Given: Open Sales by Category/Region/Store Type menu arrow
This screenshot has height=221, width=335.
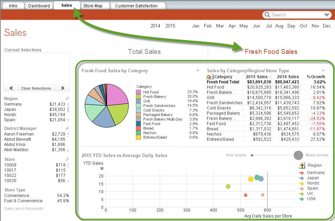Looking at the screenshot, I should pos(323,71).
